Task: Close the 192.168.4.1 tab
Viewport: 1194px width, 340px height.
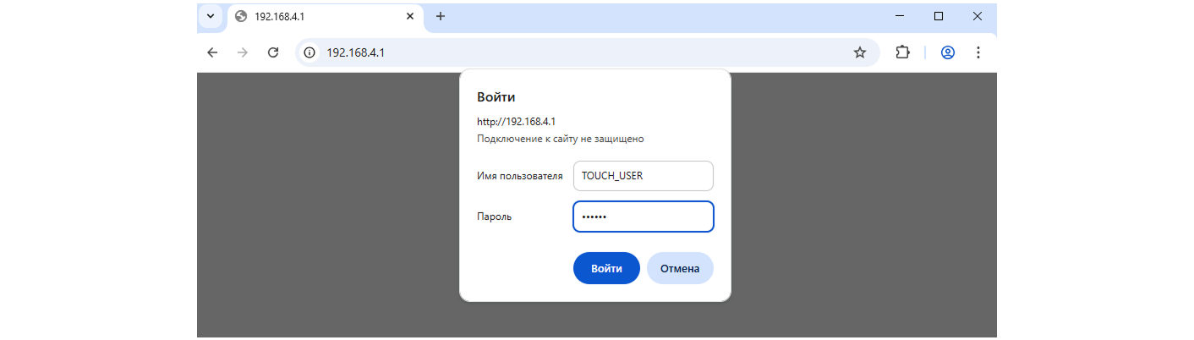Action: tap(410, 17)
